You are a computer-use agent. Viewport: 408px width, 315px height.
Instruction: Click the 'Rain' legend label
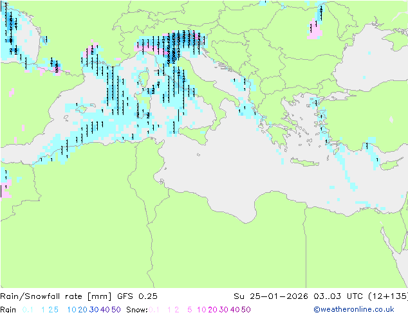tap(8, 310)
